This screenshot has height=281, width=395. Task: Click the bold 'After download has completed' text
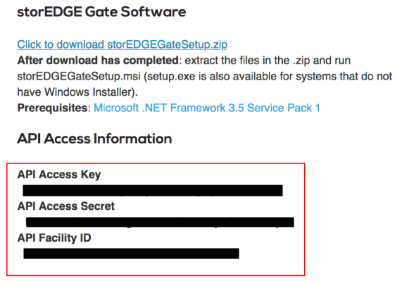point(98,61)
